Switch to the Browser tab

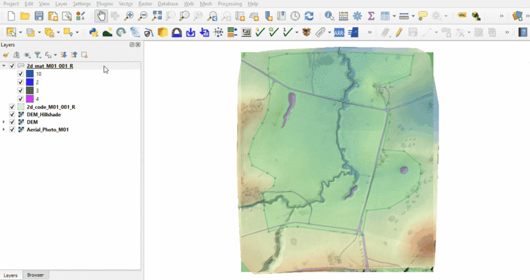(35, 275)
